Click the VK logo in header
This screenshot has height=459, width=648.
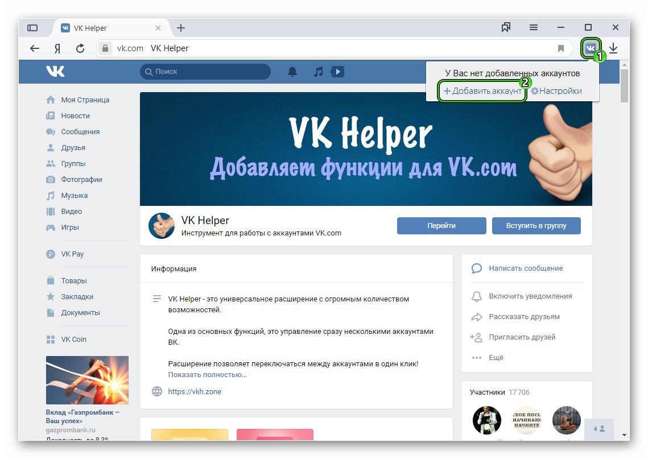pos(55,72)
